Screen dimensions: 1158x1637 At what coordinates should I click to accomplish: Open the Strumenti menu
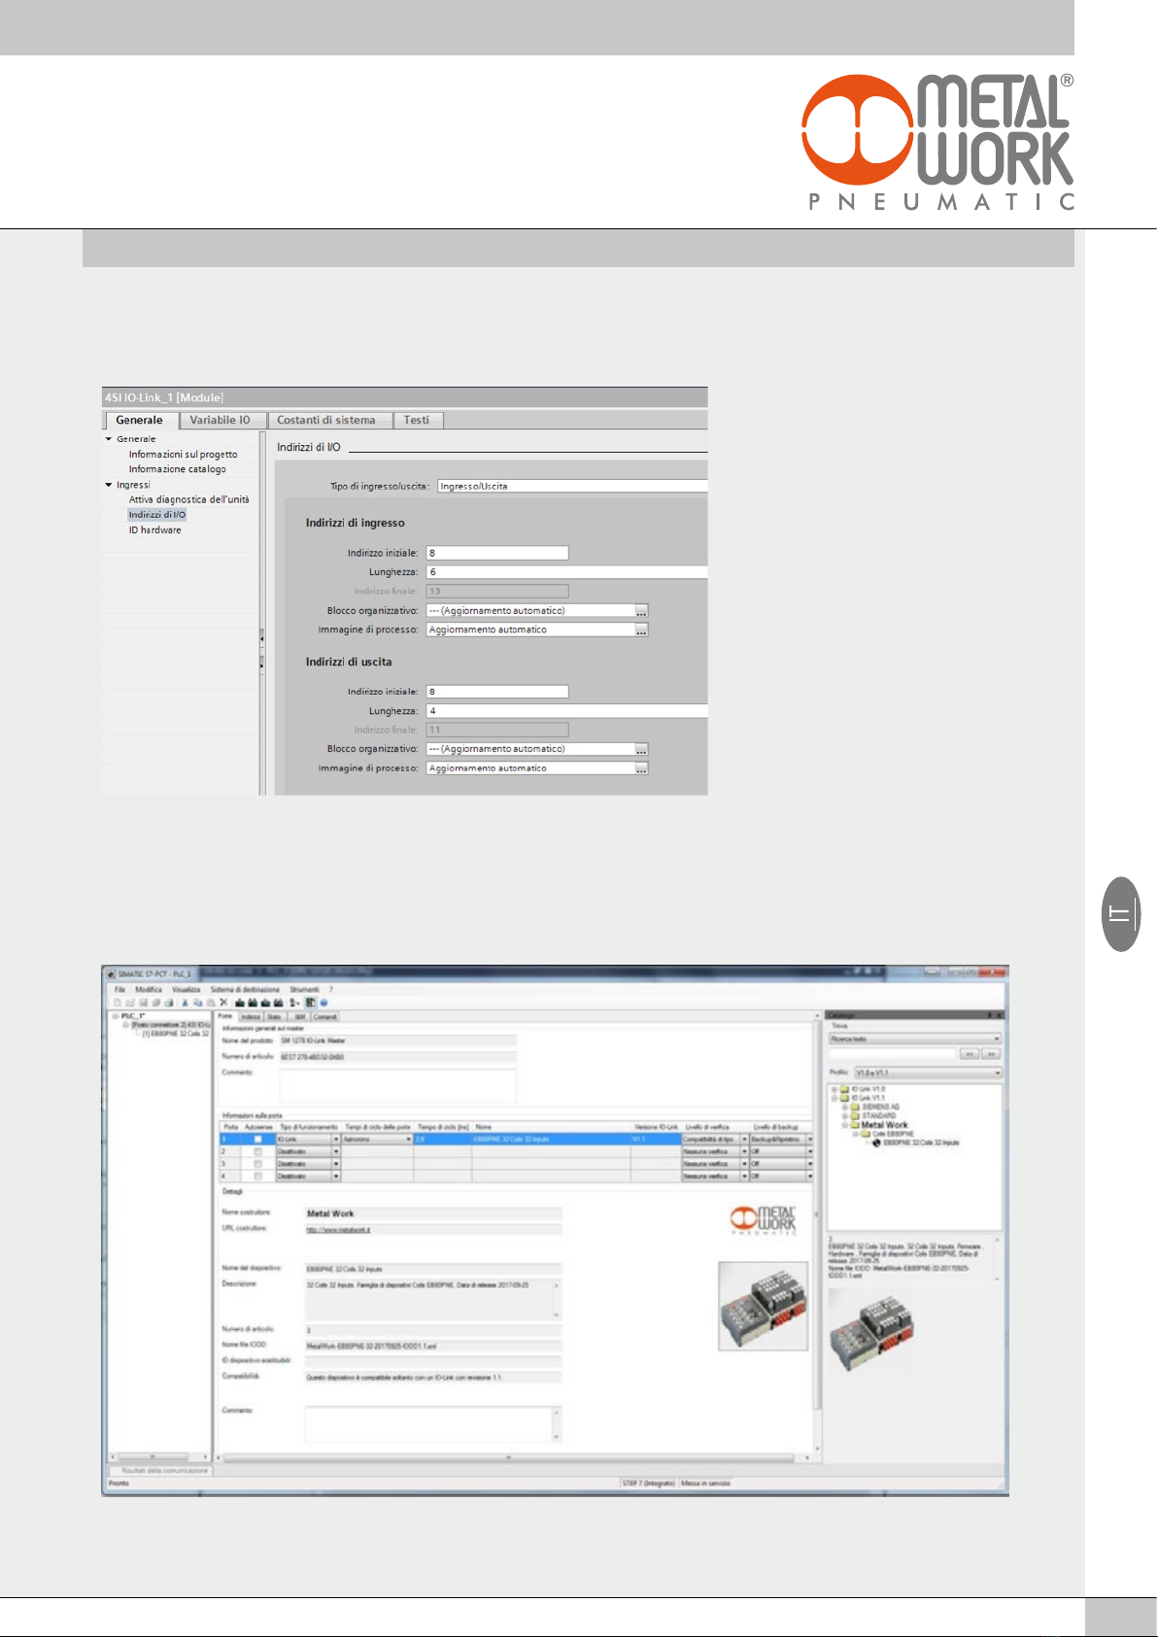(304, 990)
